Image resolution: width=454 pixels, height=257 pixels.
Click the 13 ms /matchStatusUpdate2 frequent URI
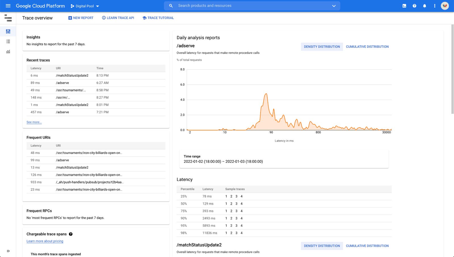pyautogui.click(x=96, y=168)
